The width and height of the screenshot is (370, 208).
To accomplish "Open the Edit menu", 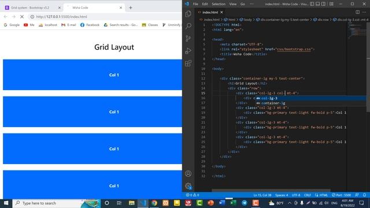I will (205, 4).
